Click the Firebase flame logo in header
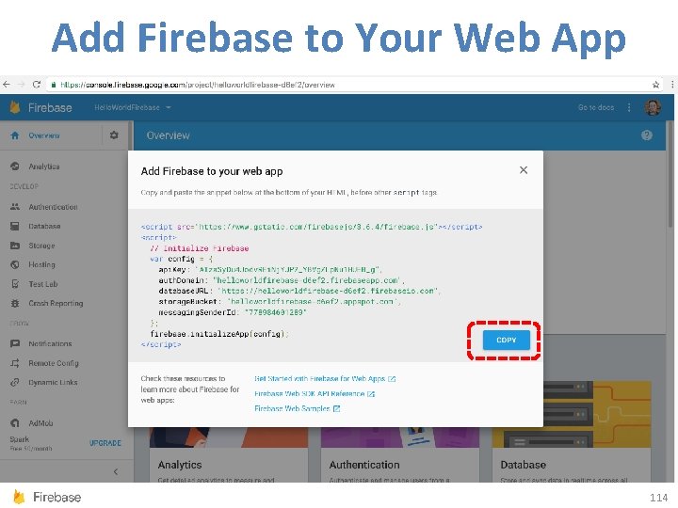The width and height of the screenshot is (678, 508). (15, 107)
